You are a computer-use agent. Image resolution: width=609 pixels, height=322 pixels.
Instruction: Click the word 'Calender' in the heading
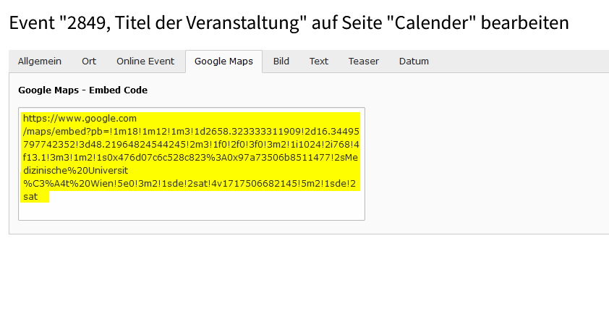435,22
